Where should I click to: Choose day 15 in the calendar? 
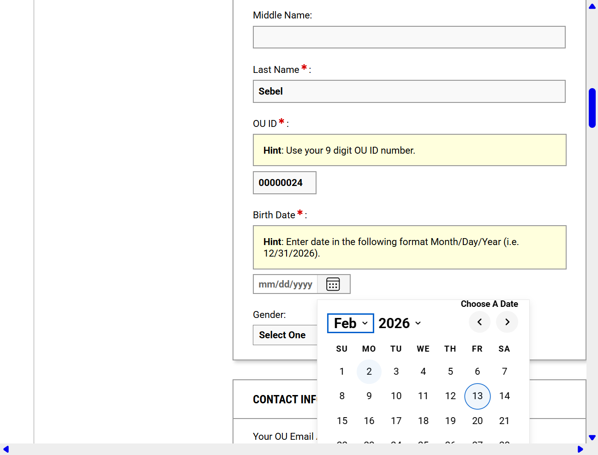342,421
